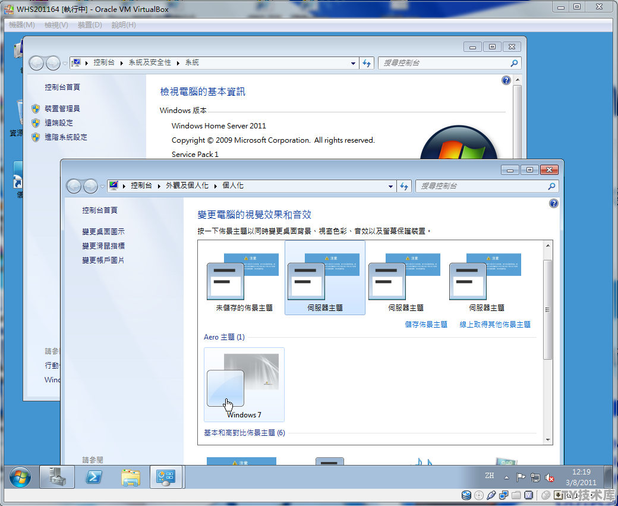Open 機器(M) menu in VirtualBox

[21, 25]
